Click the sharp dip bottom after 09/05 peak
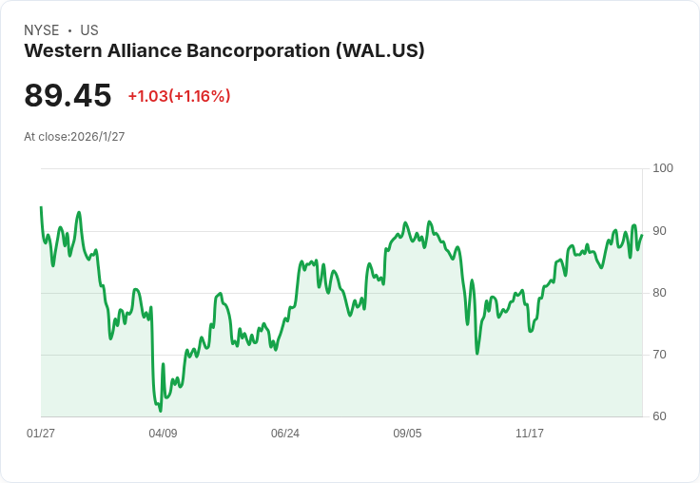This screenshot has width=700, height=483. click(x=477, y=354)
